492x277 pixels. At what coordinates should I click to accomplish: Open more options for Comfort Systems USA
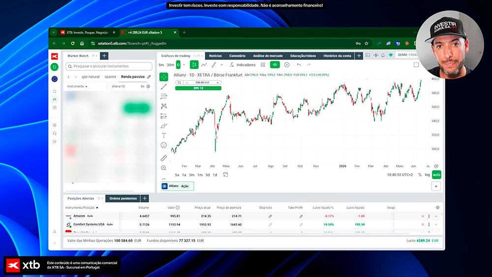pyautogui.click(x=429, y=225)
